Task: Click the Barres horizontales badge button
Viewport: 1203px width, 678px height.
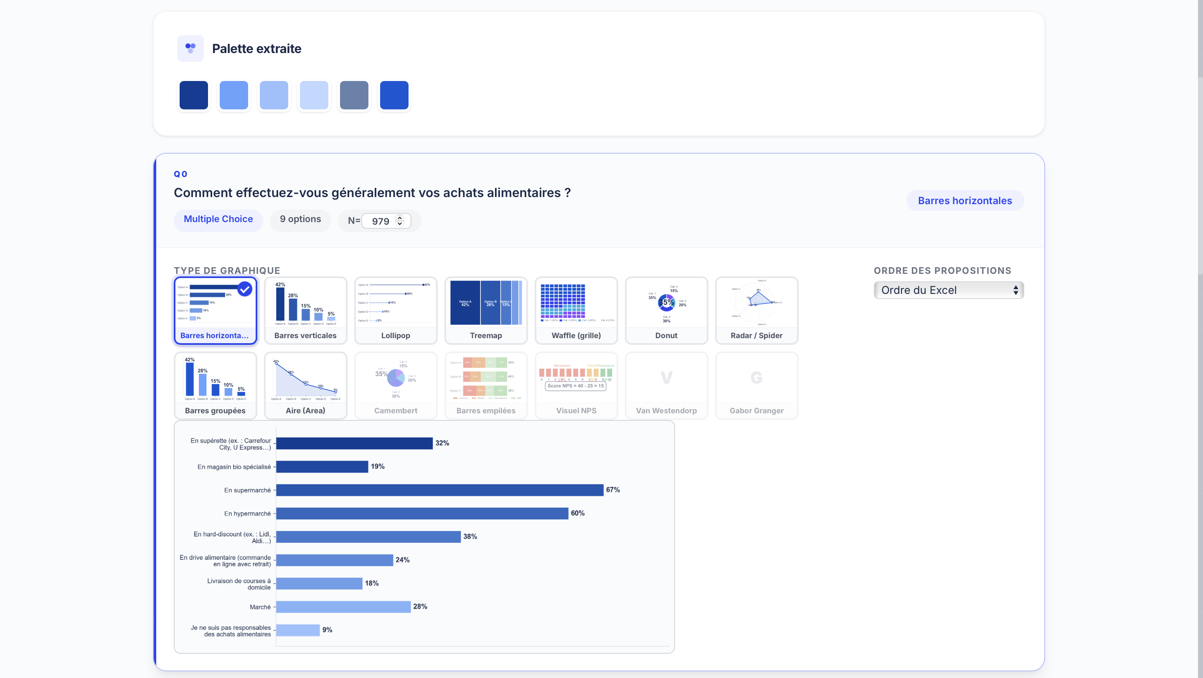Action: click(x=965, y=201)
